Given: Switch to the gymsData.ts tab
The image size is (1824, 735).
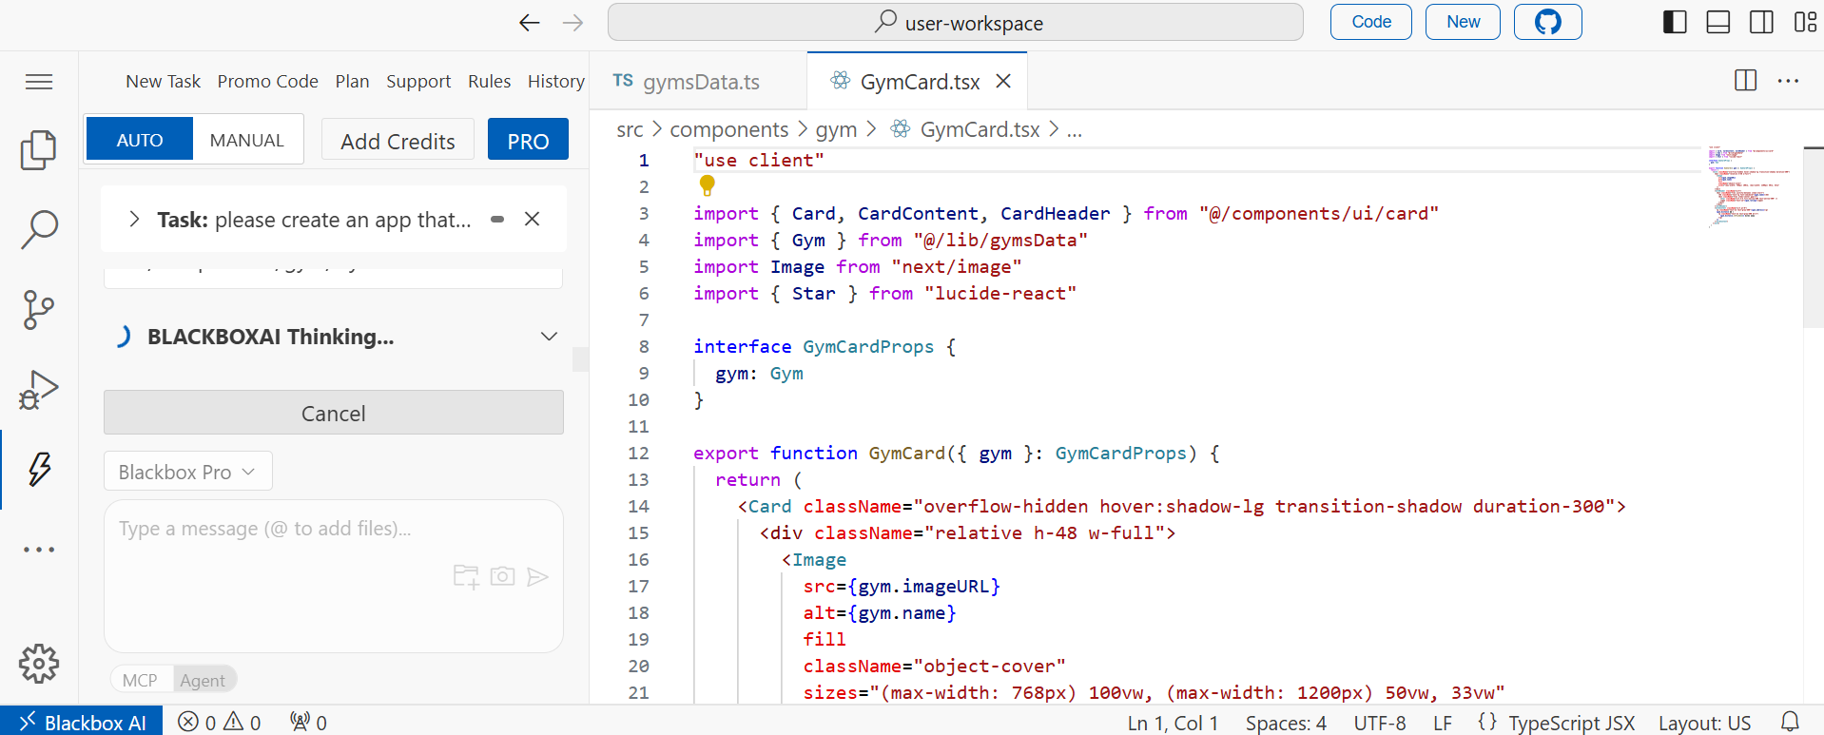Looking at the screenshot, I should tap(700, 82).
